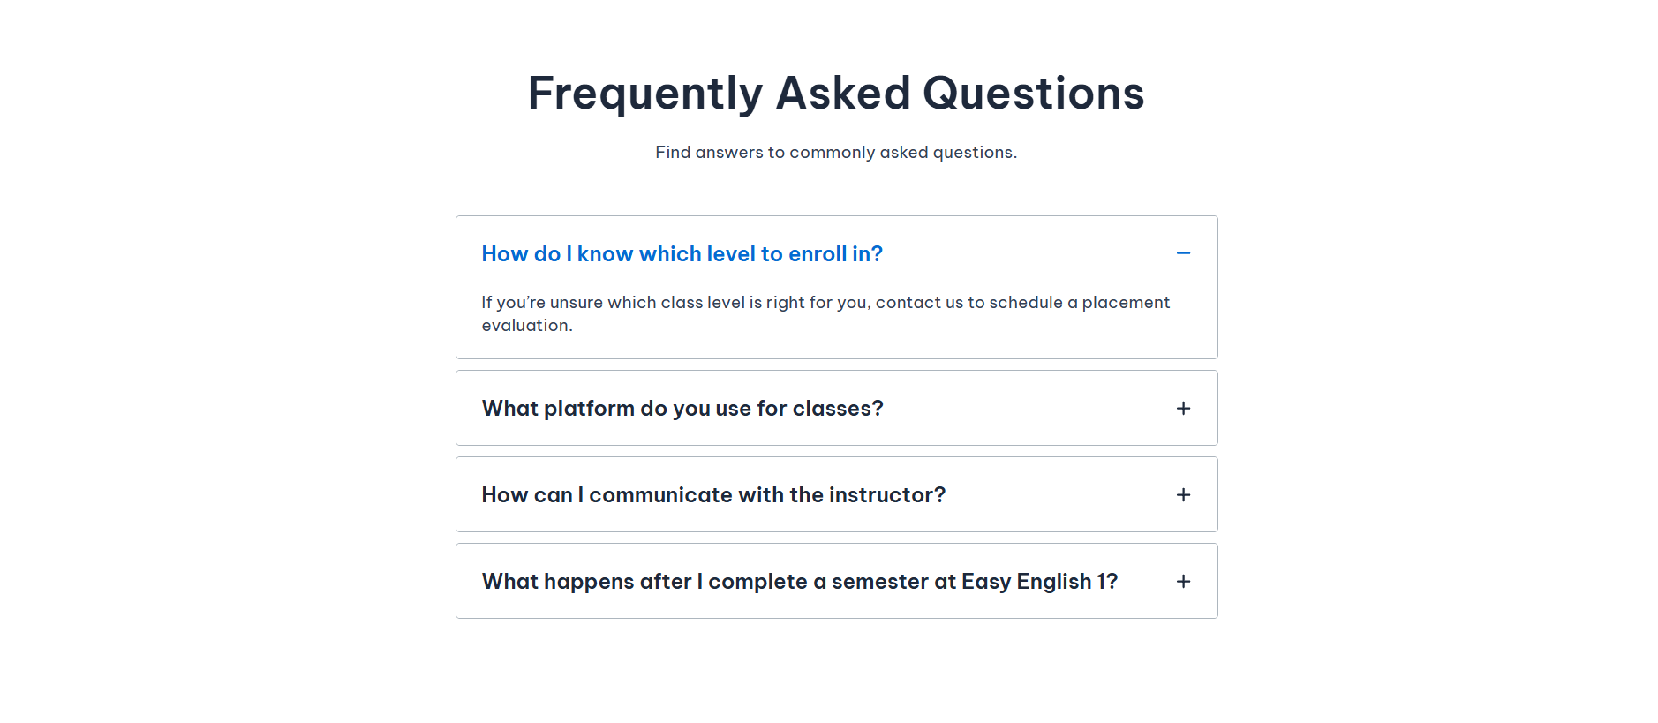Collapse "How do I know which level to enroll in?"
Image resolution: width=1658 pixels, height=723 pixels.
click(x=682, y=254)
